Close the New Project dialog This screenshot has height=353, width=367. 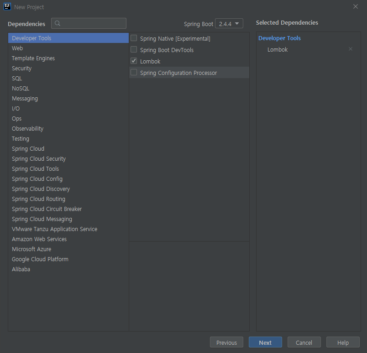[x=355, y=6]
